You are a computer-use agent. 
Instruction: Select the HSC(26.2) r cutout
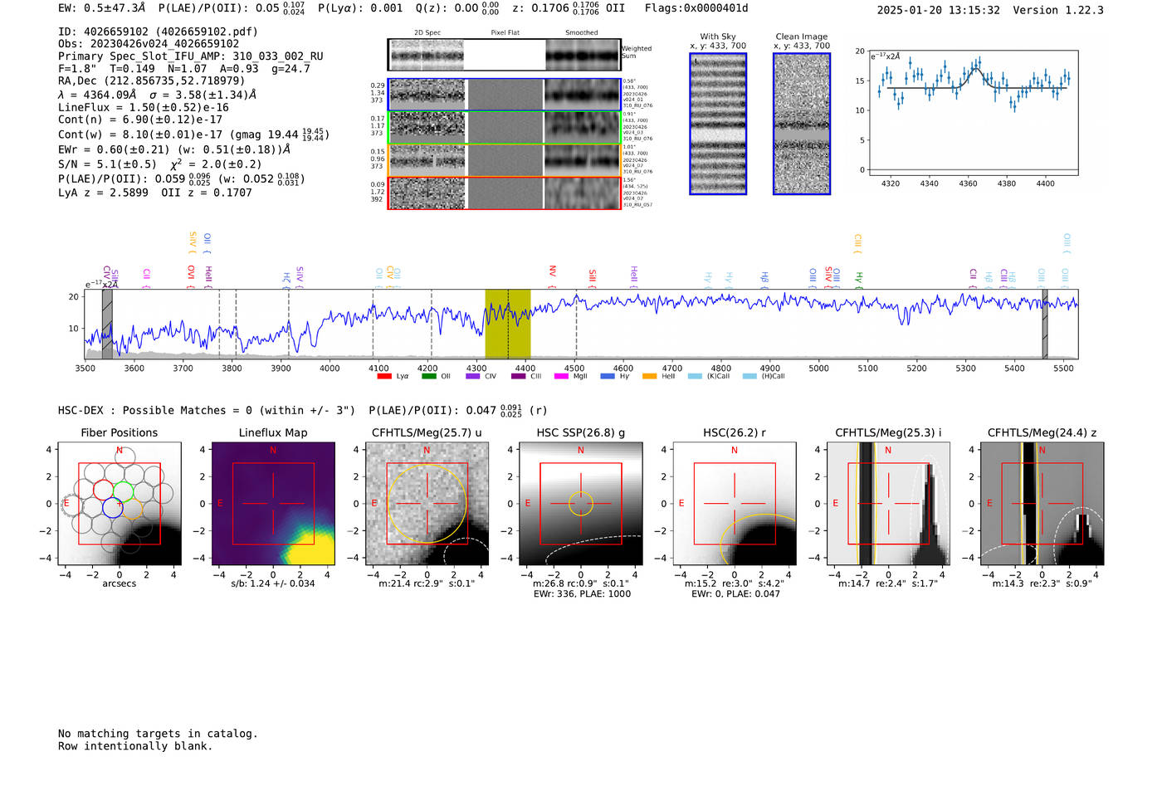click(735, 504)
